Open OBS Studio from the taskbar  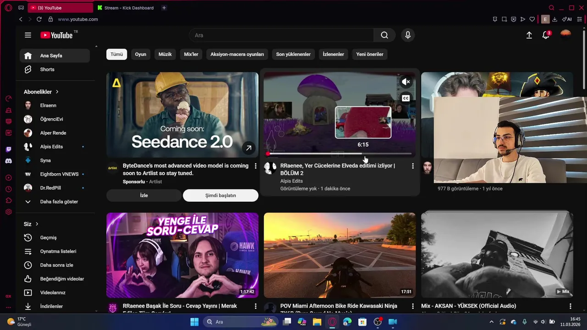(x=377, y=322)
